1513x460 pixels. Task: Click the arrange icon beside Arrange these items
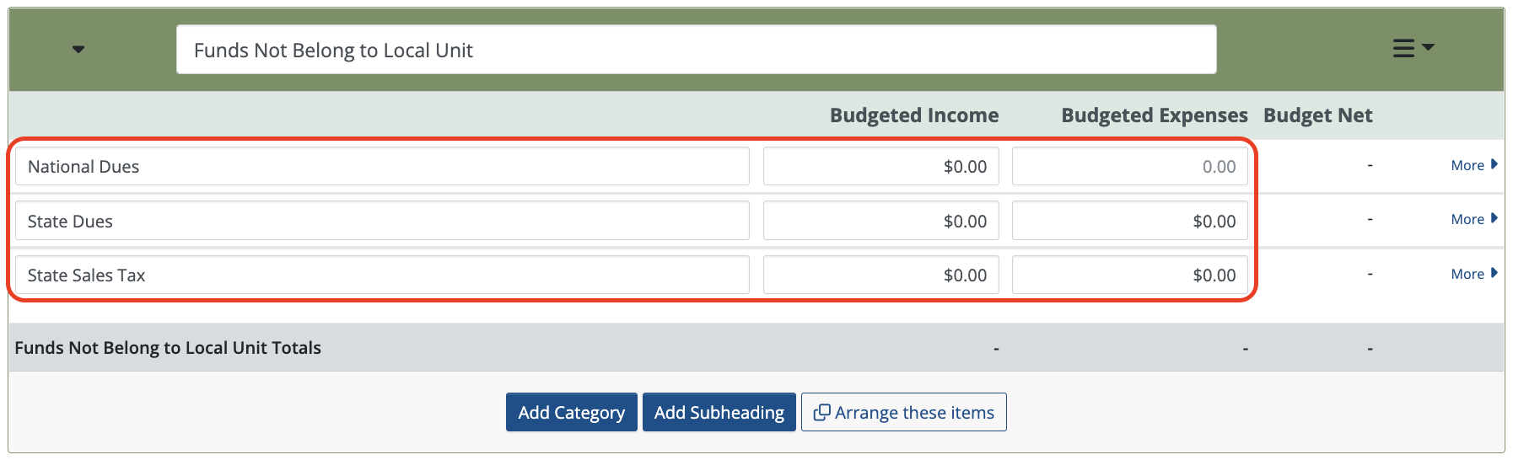(x=821, y=413)
